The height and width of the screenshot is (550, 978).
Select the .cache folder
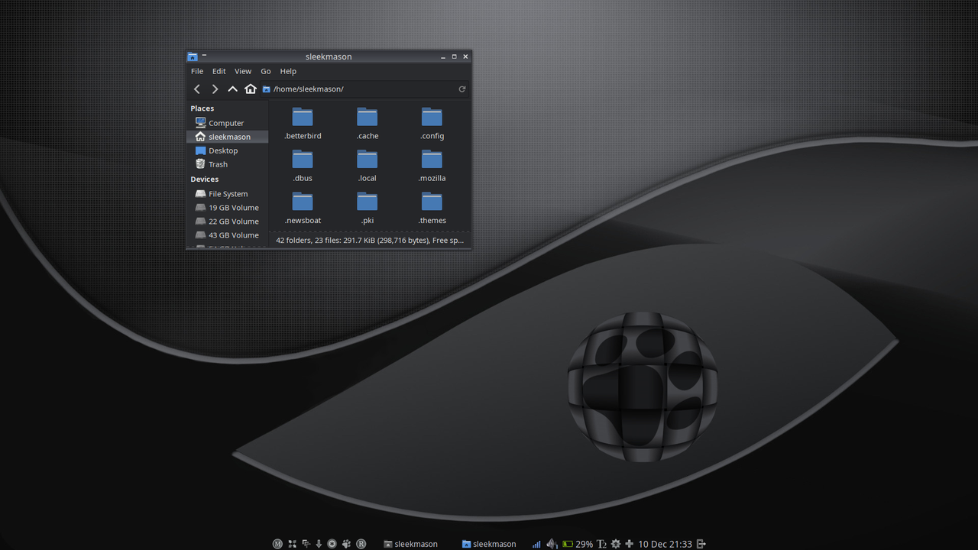click(368, 124)
